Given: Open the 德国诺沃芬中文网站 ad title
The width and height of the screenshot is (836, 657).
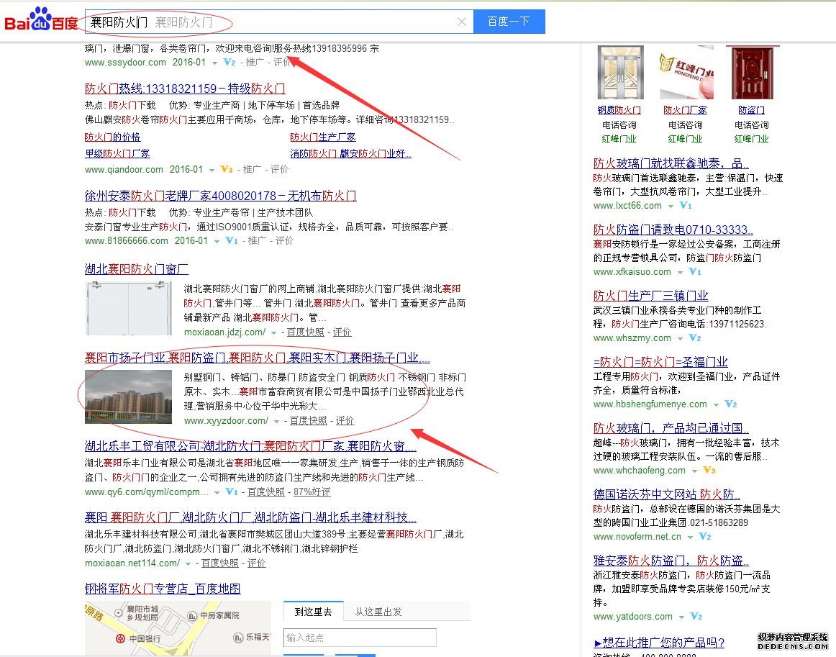Looking at the screenshot, I should pyautogui.click(x=666, y=494).
